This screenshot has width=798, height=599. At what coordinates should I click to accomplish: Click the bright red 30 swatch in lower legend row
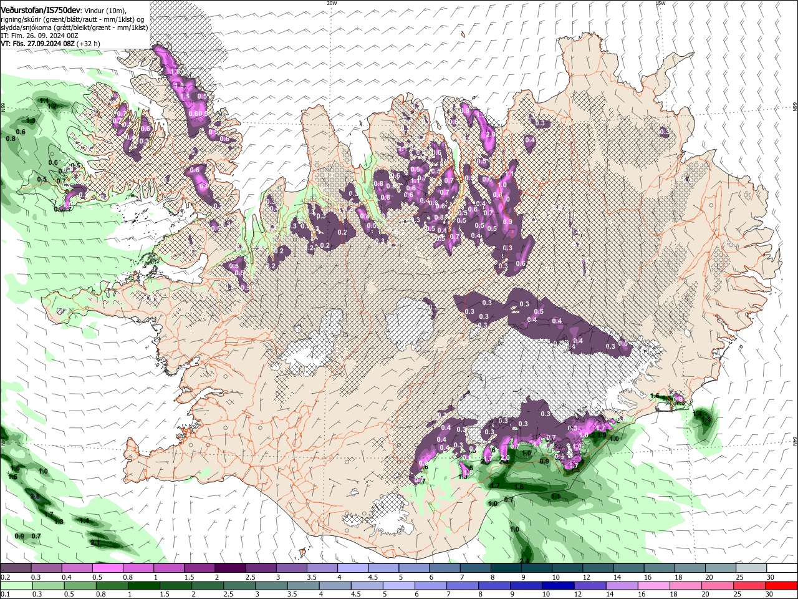point(781,585)
